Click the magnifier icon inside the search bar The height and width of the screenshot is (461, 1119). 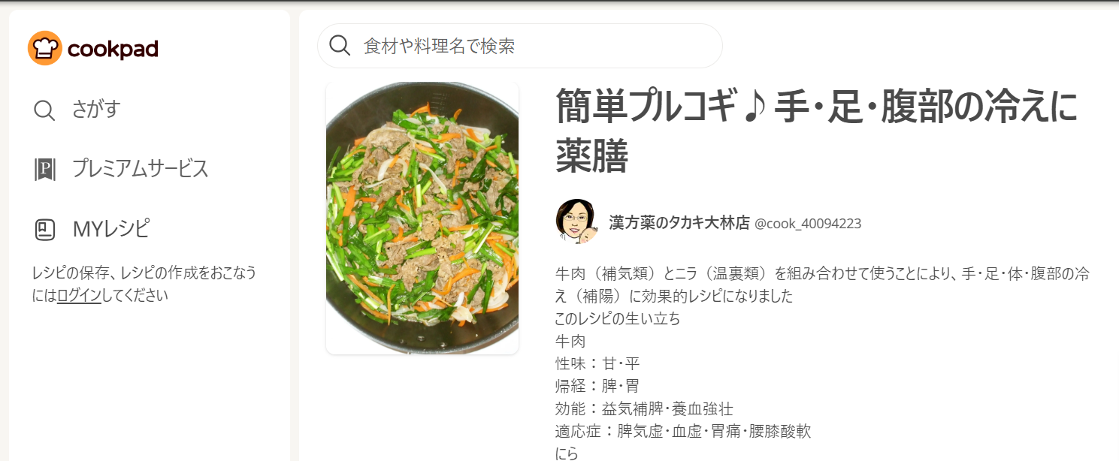[x=340, y=46]
